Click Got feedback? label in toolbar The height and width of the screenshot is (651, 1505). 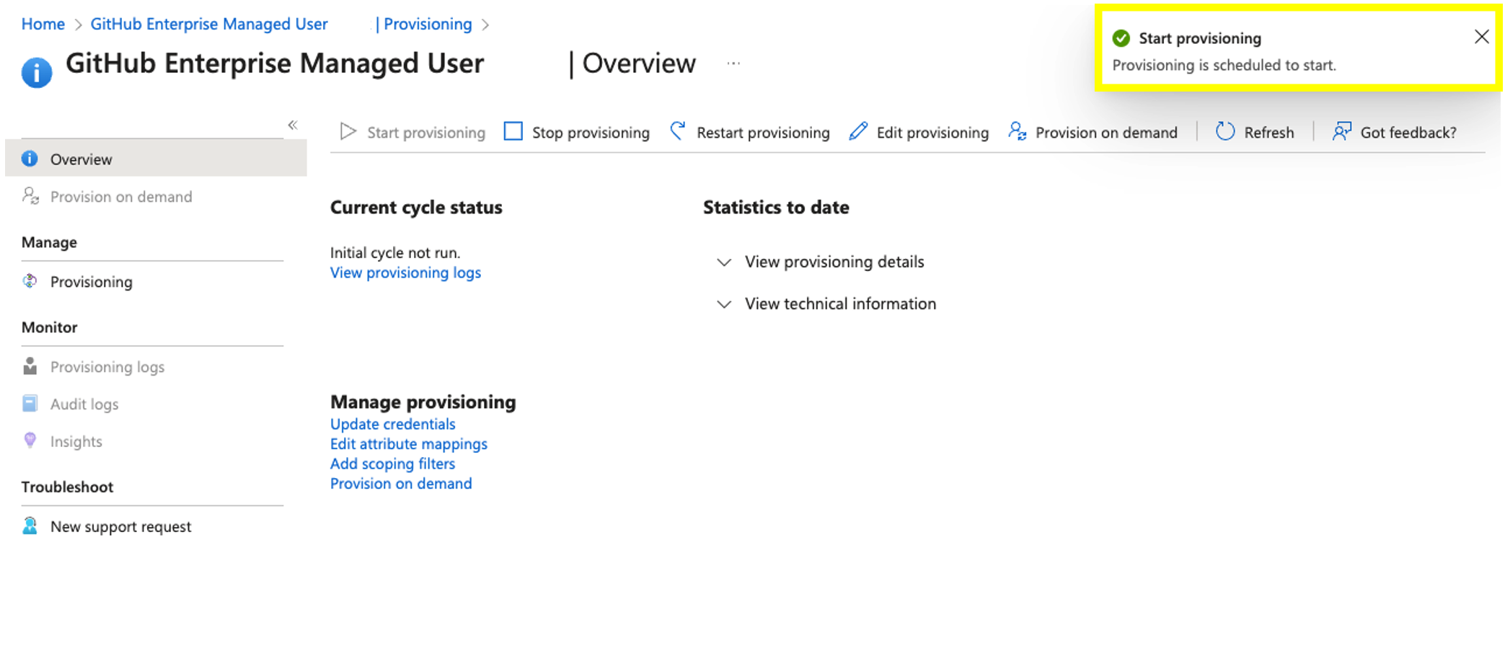1408,133
